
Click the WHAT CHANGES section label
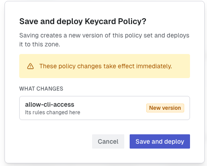(x=41, y=89)
